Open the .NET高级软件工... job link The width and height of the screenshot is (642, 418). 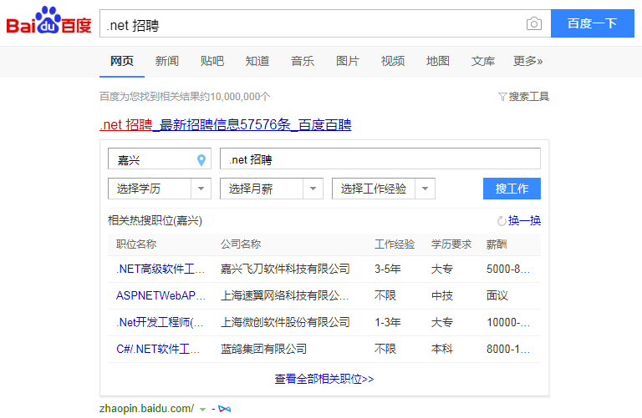click(160, 269)
